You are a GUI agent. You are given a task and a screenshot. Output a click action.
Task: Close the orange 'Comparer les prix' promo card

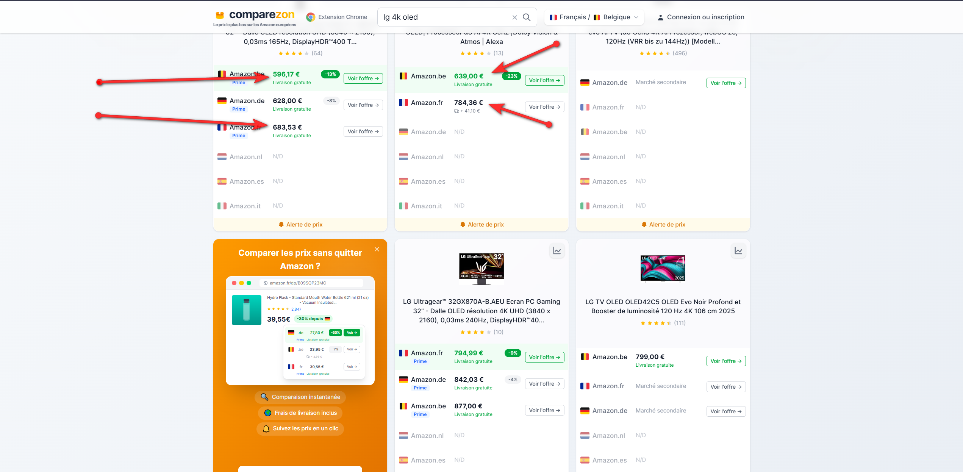(377, 249)
